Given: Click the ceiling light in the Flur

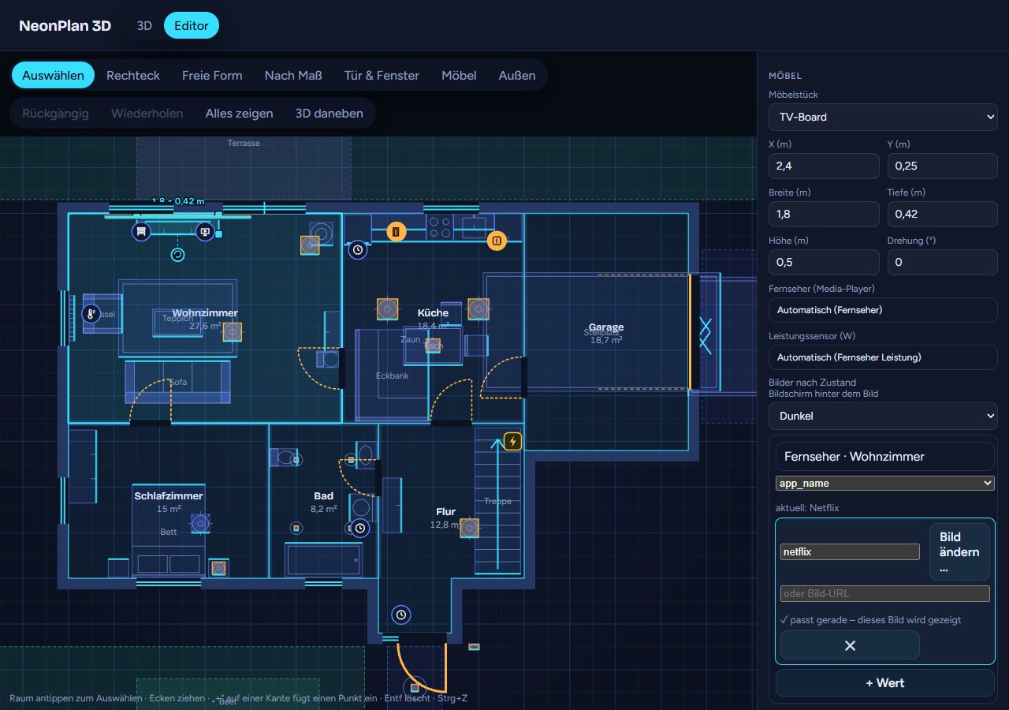Looking at the screenshot, I should 469,528.
